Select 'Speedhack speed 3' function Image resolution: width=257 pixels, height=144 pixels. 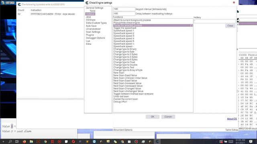pyautogui.click(x=153, y=36)
